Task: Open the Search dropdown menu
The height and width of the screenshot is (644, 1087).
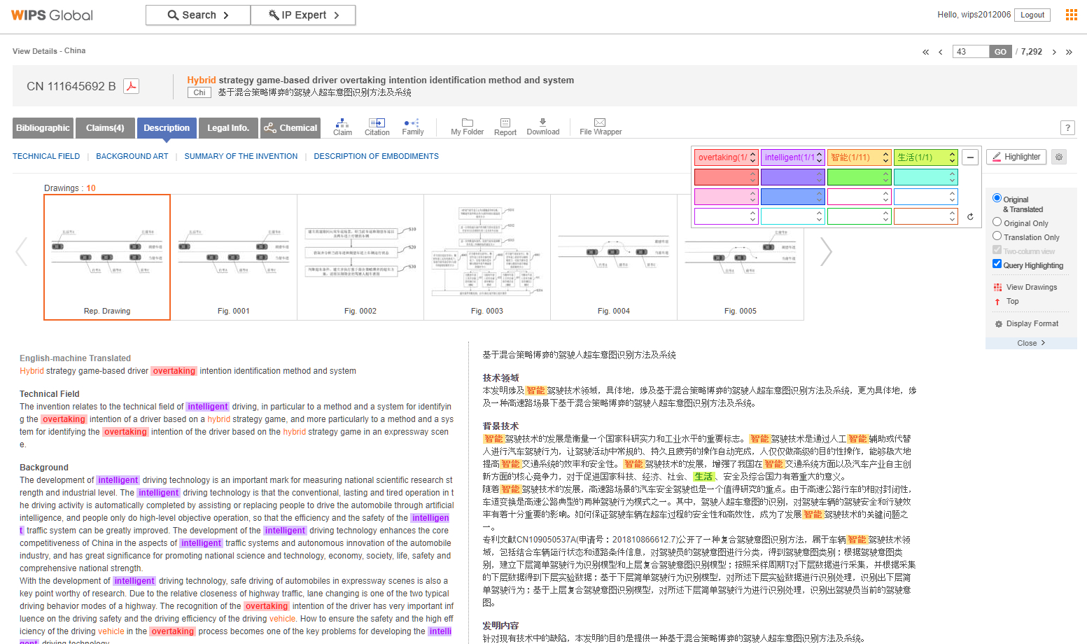Action: pos(198,15)
